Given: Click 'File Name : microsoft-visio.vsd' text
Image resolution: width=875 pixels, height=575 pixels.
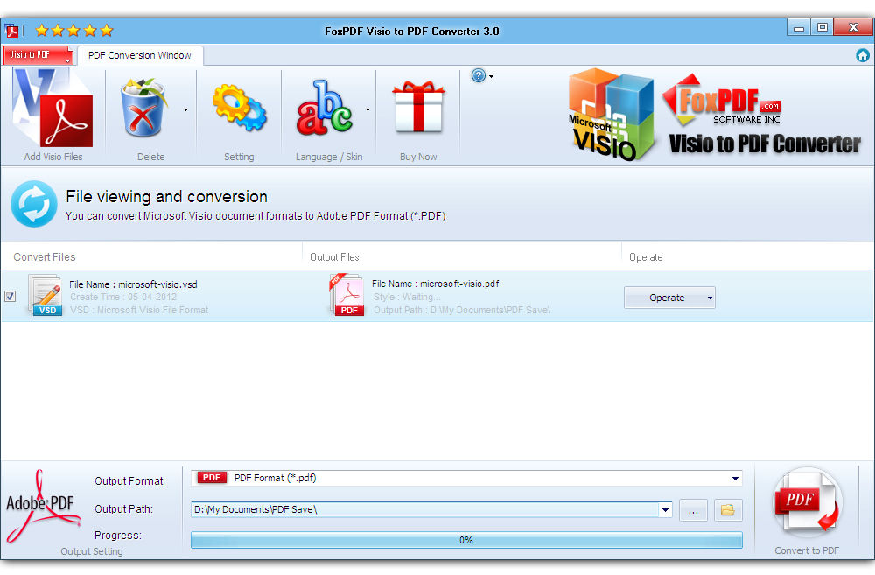Looking at the screenshot, I should 133,284.
